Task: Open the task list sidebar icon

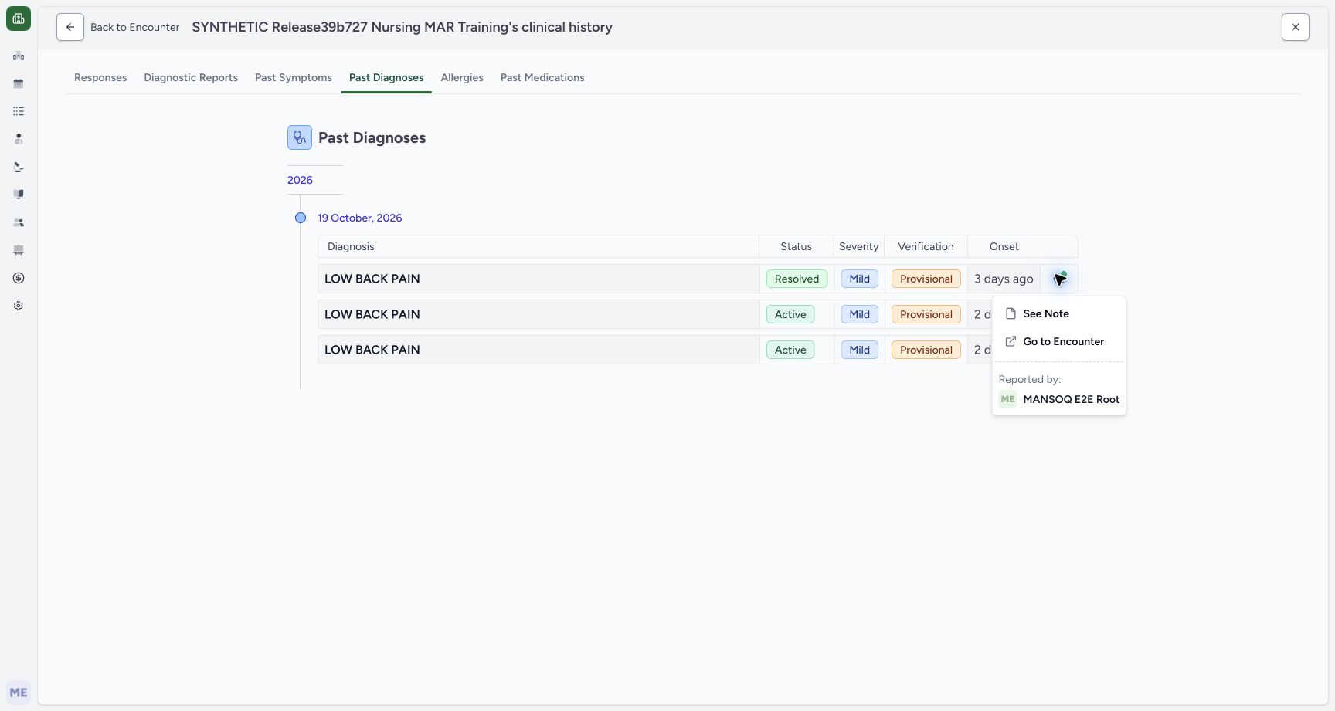Action: (19, 111)
